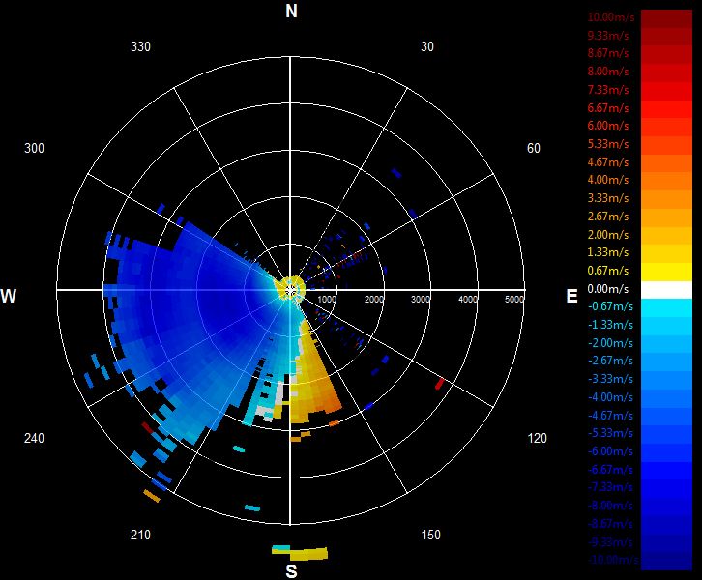Click the -7.33m/s legend label
Viewport: 702px width, 580px height.
[x=610, y=487]
